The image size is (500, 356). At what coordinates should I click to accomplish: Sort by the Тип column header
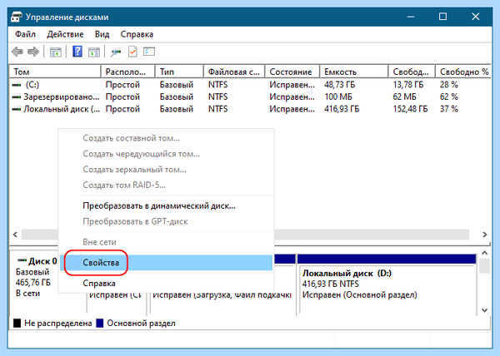click(x=179, y=72)
